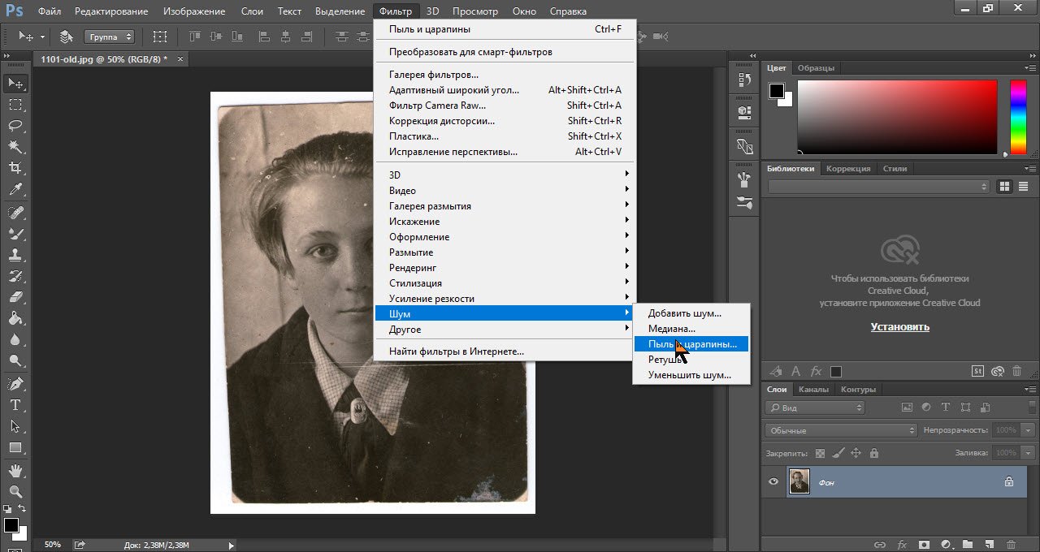Hide the Фон layer with eye icon
The image size is (1040, 552).
pyautogui.click(x=773, y=482)
